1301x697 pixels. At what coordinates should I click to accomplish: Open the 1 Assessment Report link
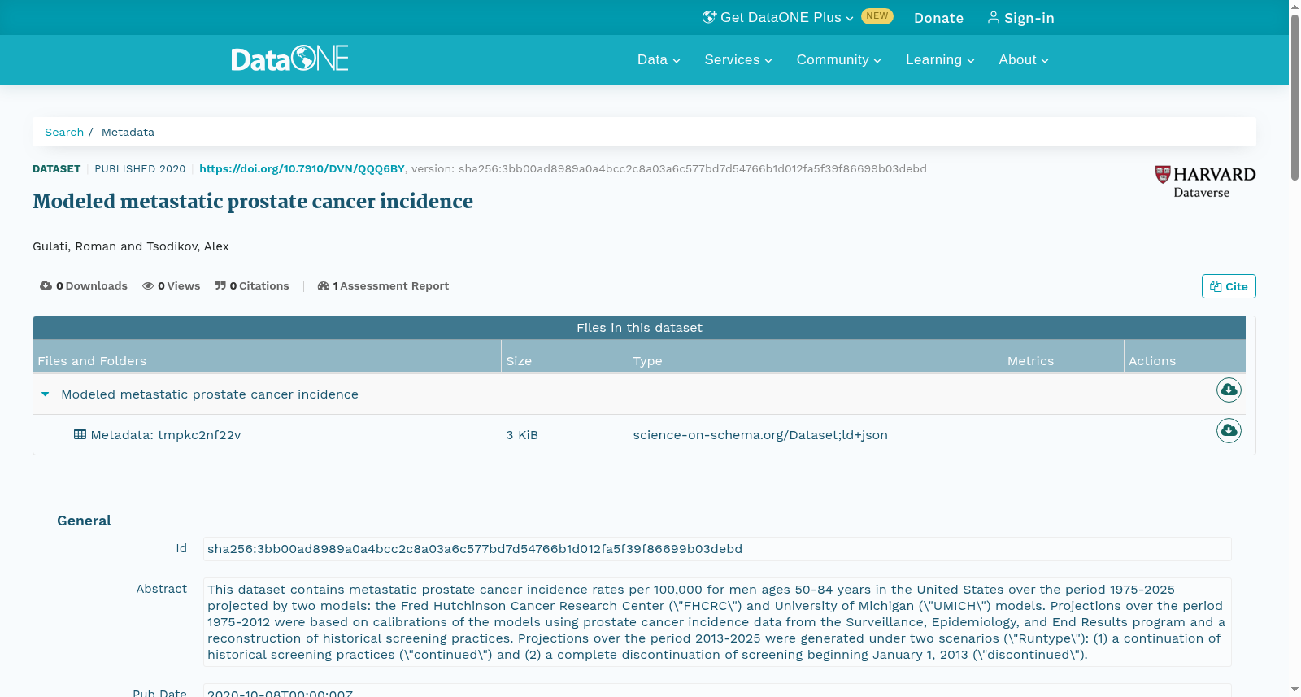click(x=383, y=285)
